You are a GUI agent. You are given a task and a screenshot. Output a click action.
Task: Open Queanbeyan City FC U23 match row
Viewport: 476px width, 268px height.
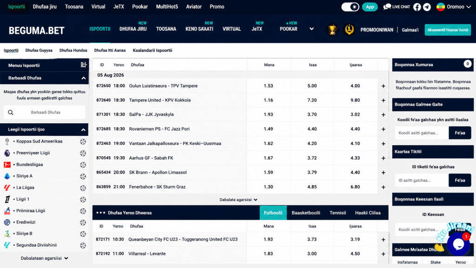point(183,240)
